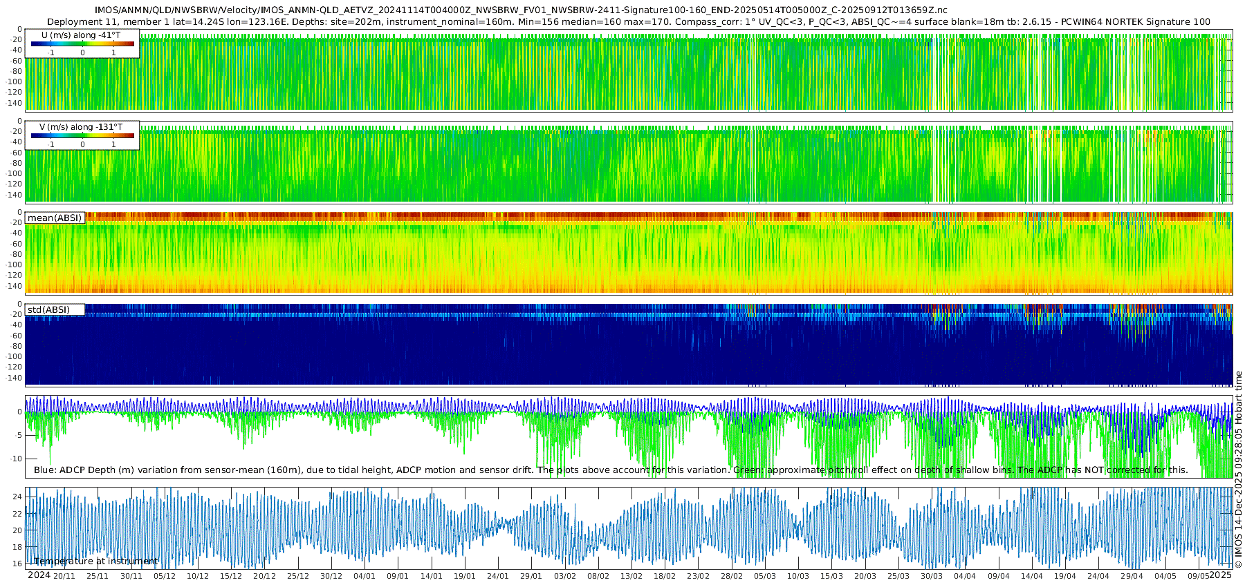Image resolution: width=1245 pixels, height=587 pixels.
Task: Click the 15/12 date tick label
Action: 231,576
